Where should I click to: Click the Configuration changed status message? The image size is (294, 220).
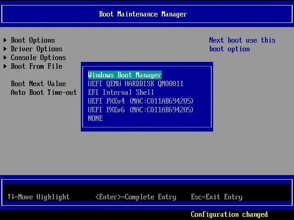coord(229,214)
